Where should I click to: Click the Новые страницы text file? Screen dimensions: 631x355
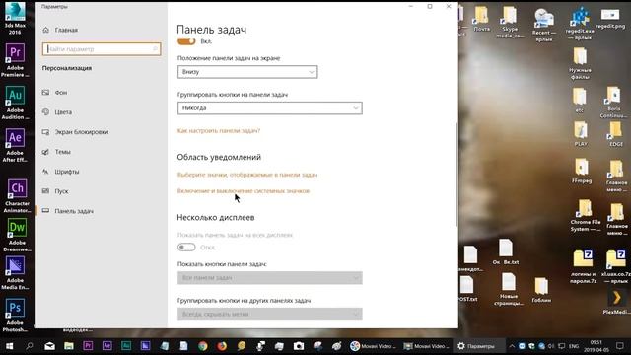click(x=509, y=289)
